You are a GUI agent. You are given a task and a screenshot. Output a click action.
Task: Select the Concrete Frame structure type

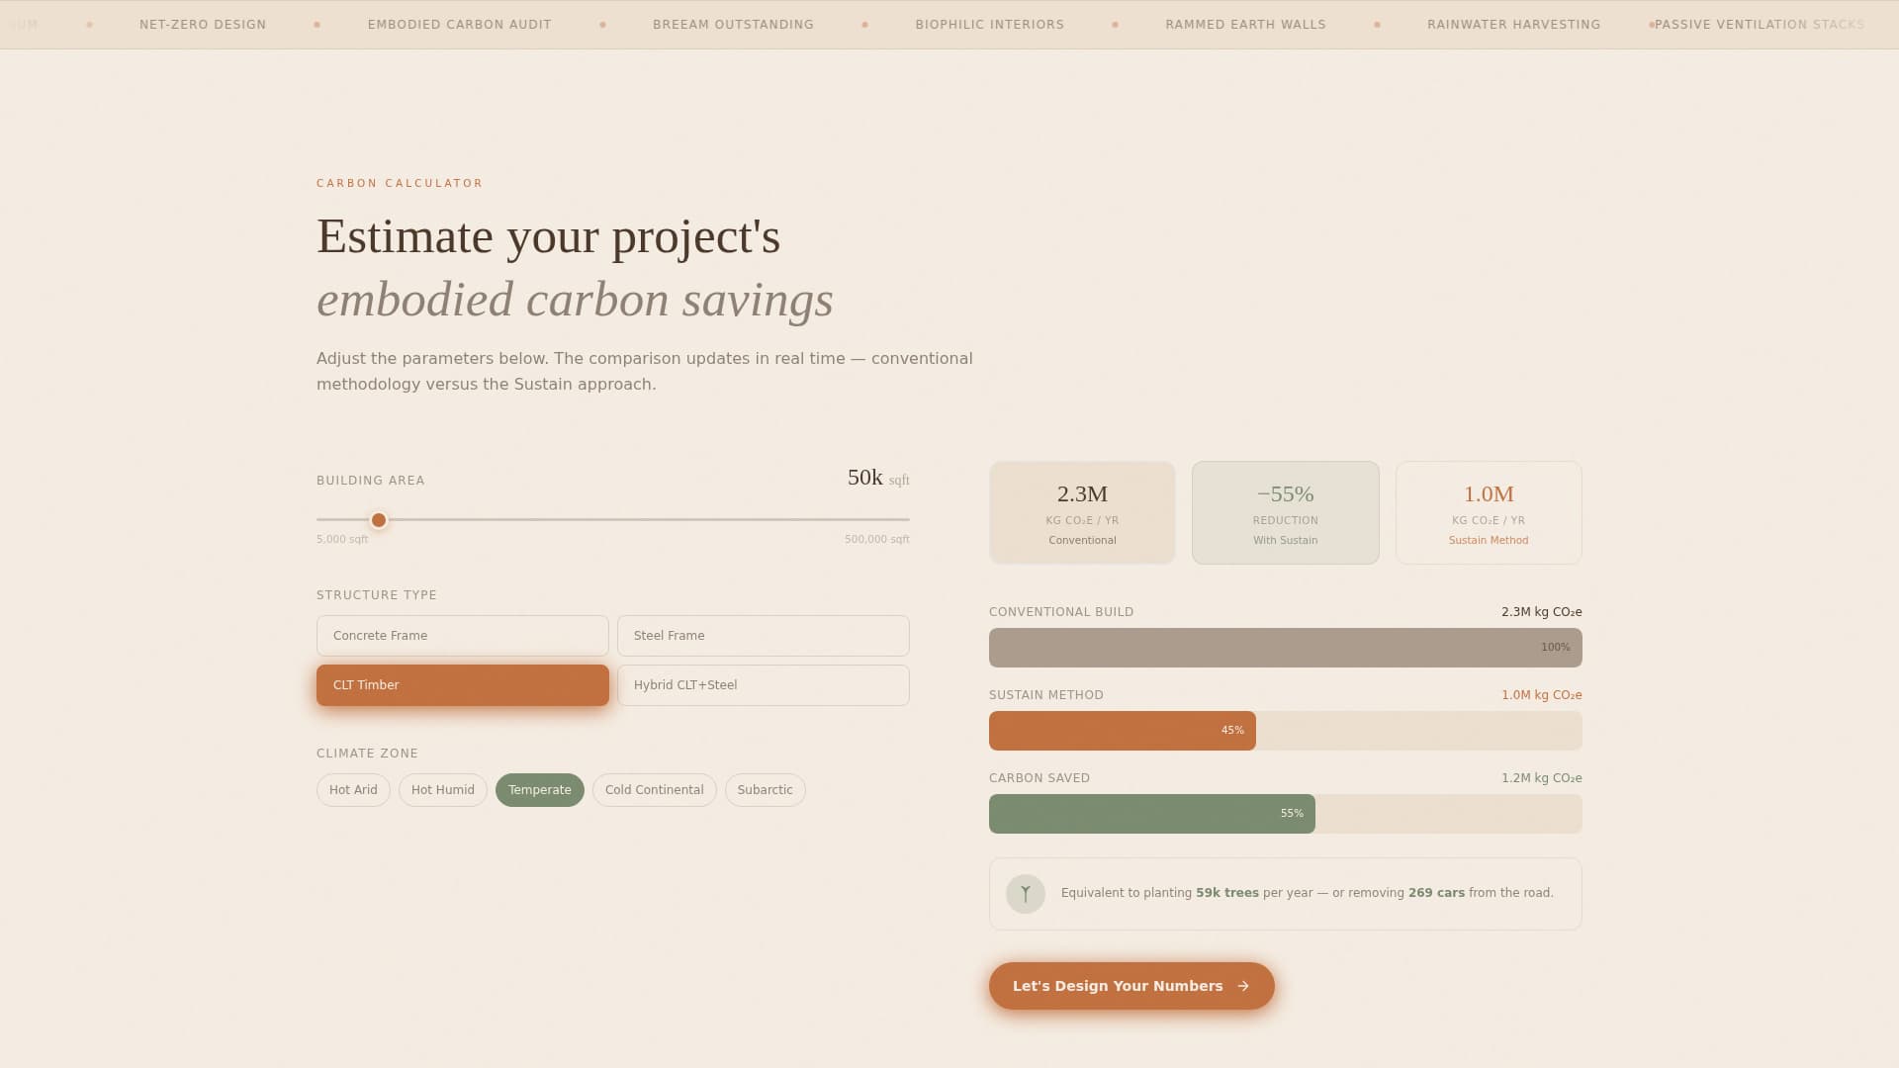pyautogui.click(x=462, y=635)
